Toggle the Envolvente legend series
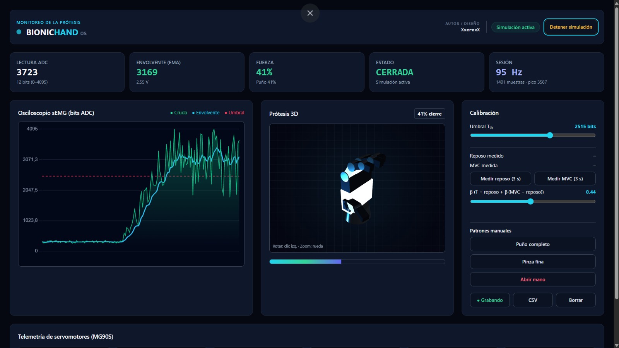This screenshot has width=619, height=348. (206, 113)
